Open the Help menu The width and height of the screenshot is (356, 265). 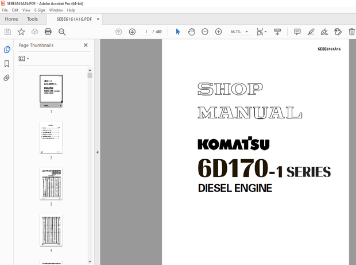tap(71, 10)
